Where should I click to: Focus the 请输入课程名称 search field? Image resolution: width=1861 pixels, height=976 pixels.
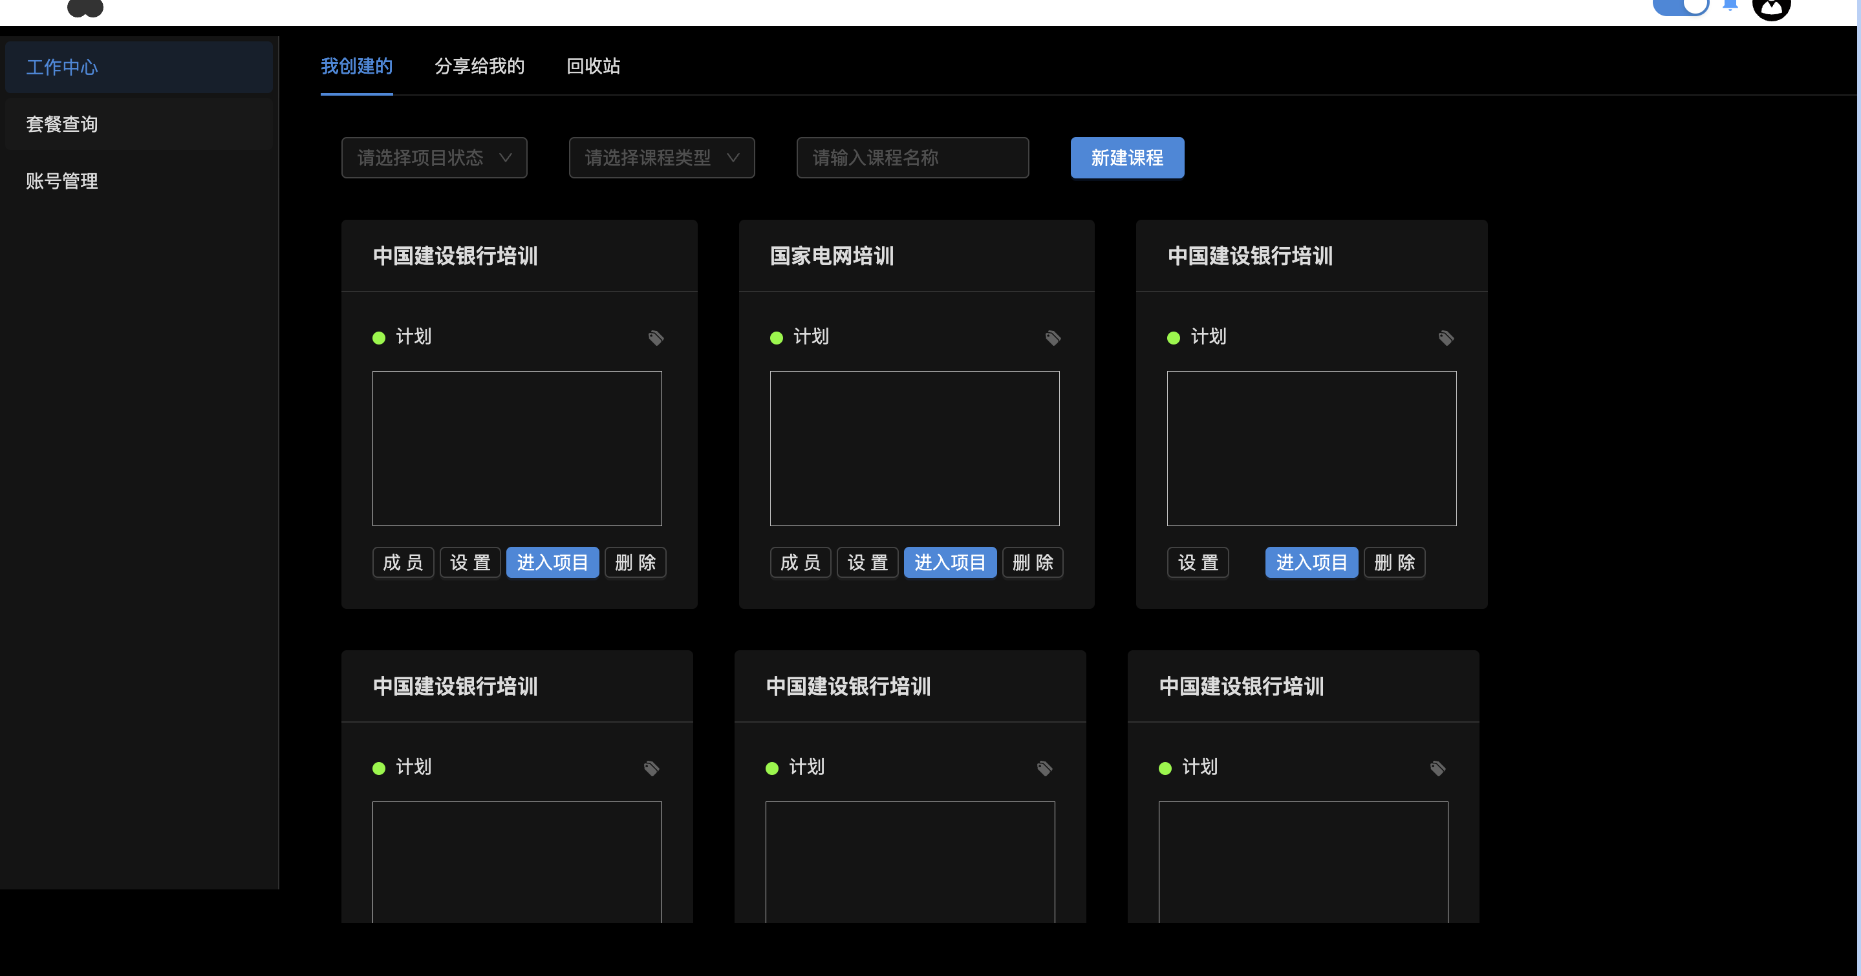coord(912,157)
